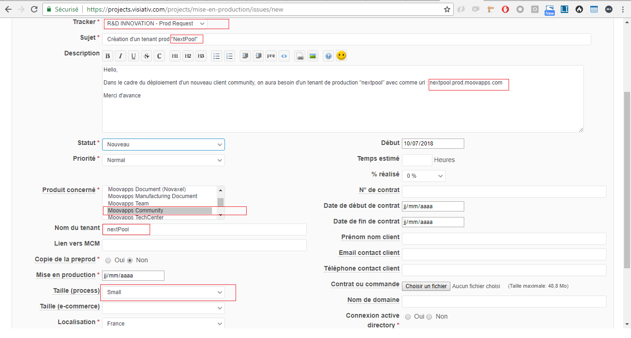
Task: Select Non for Connexion active directory
Action: click(x=429, y=317)
